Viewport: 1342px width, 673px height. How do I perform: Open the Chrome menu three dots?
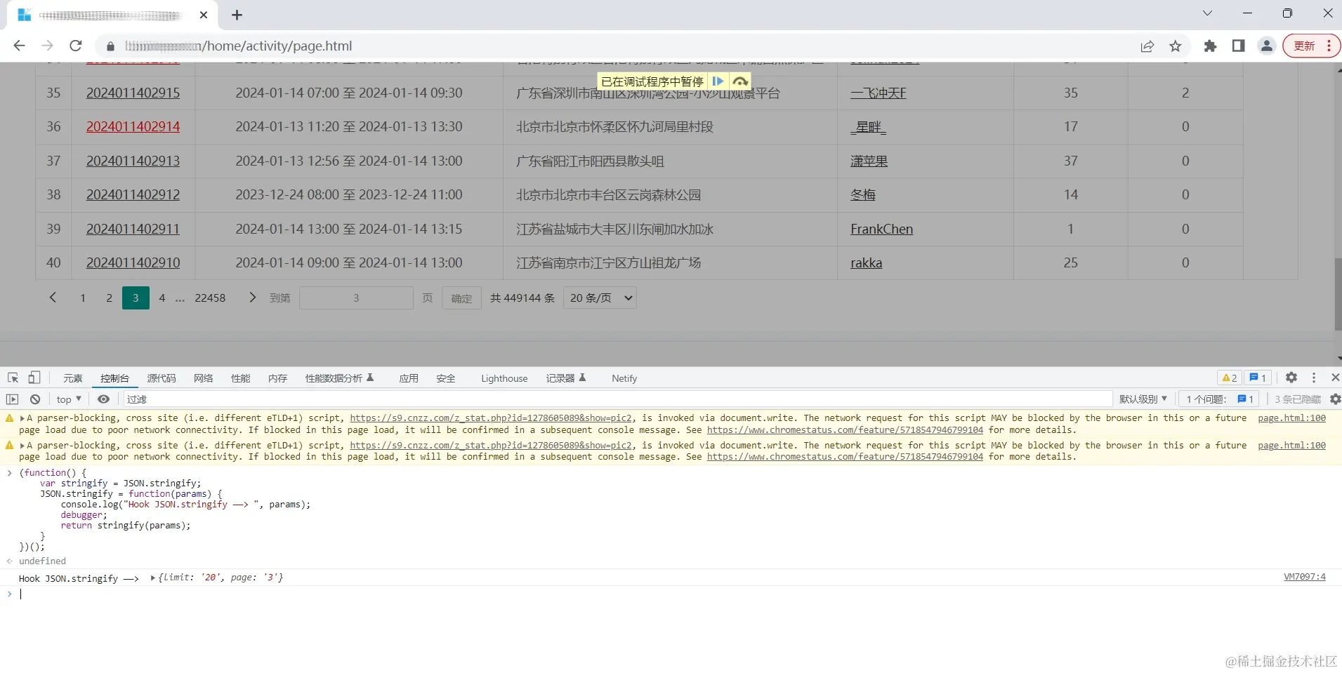click(1329, 46)
